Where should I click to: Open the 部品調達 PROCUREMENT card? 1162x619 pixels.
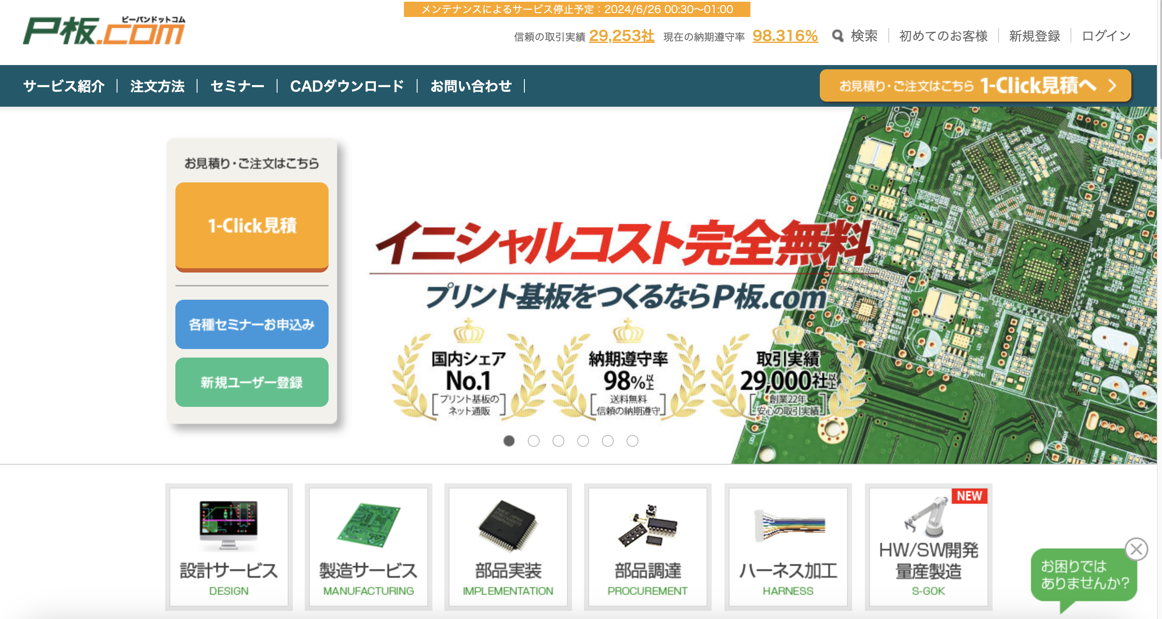tap(648, 547)
